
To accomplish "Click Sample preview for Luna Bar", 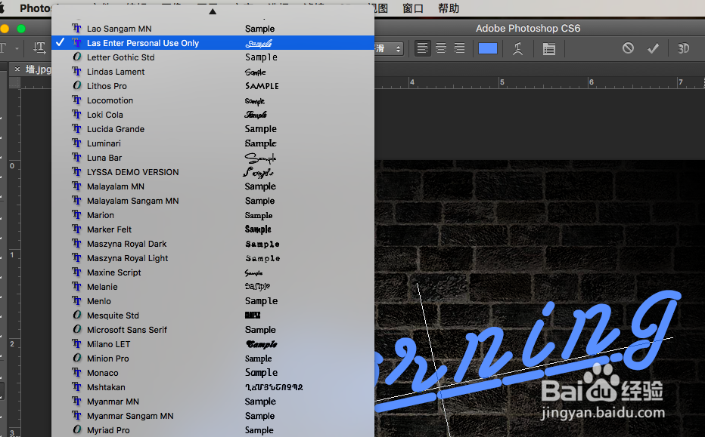I will (x=260, y=158).
